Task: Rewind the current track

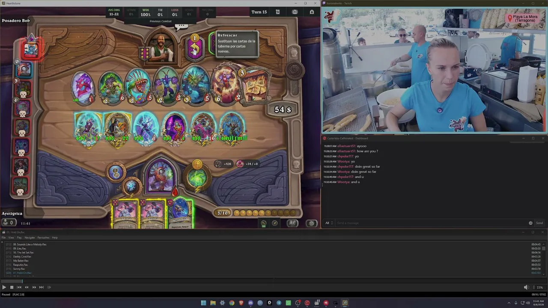Action: [x=27, y=287]
